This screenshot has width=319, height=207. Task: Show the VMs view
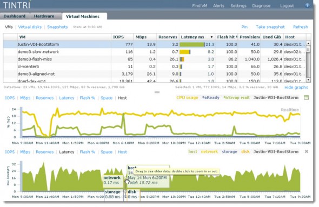pos(9,27)
